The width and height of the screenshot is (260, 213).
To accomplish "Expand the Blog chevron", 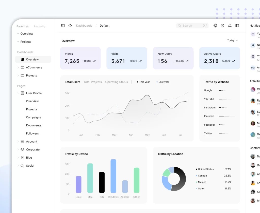I will [x=18, y=158].
